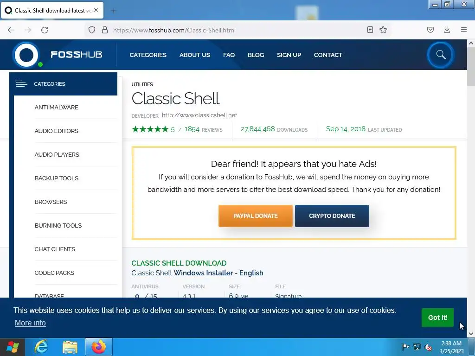Viewport: 475px width, 356px height.
Task: Reload the page with the refresh icon
Action: pyautogui.click(x=45, y=30)
